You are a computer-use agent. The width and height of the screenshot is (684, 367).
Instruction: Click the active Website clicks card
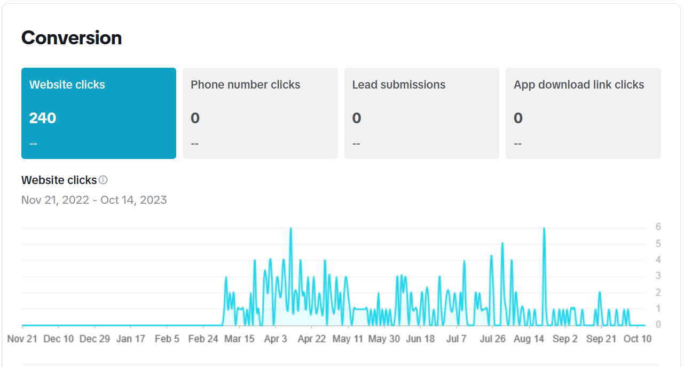(x=98, y=113)
